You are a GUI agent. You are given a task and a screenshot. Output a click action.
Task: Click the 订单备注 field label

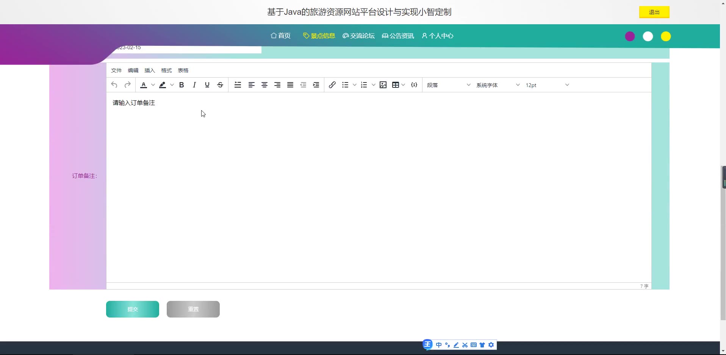tap(84, 176)
